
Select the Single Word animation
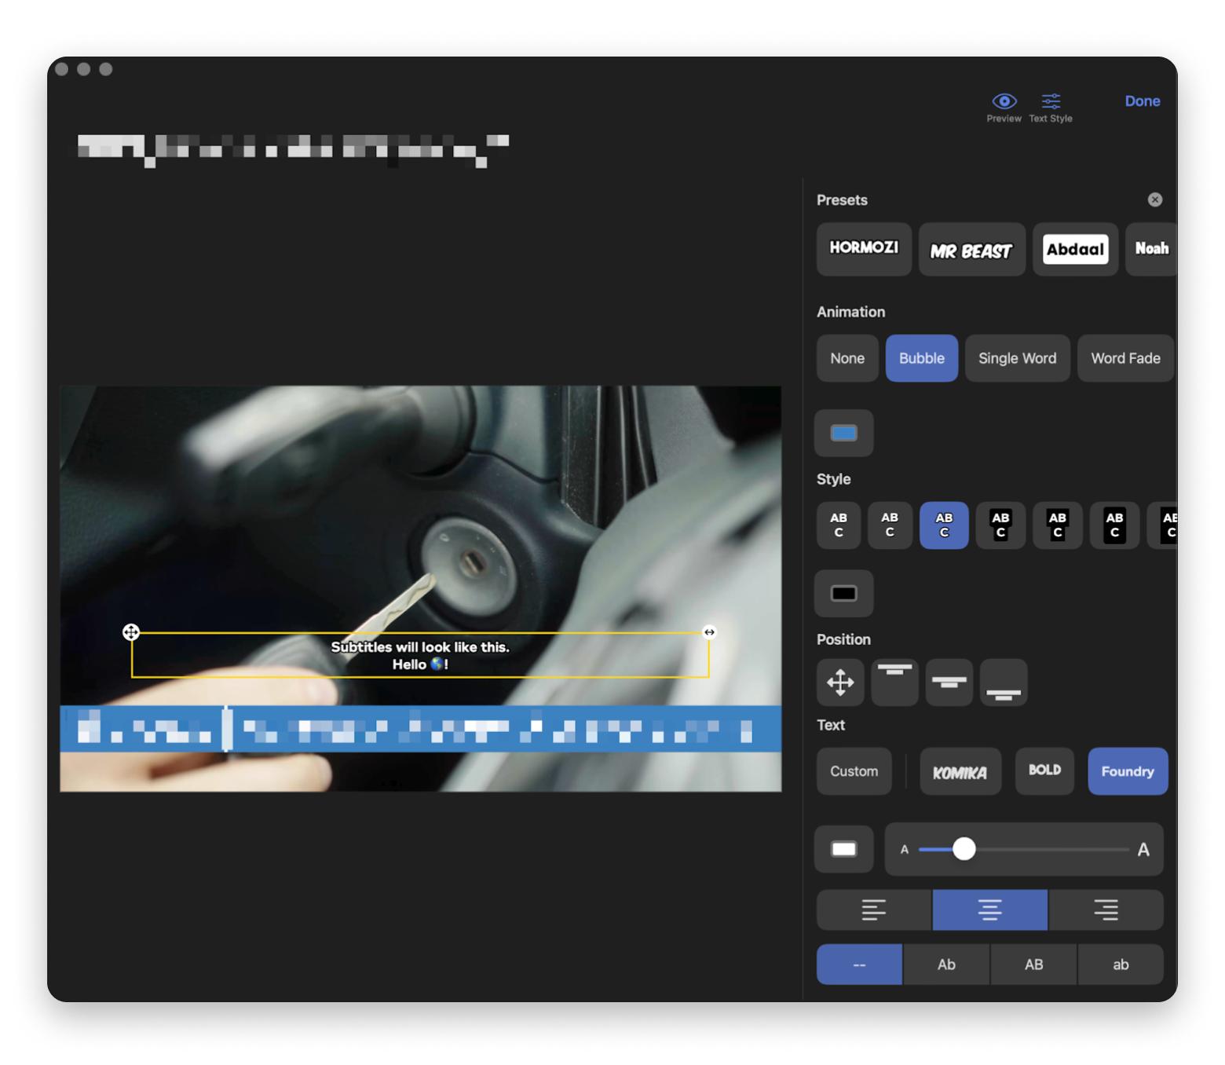pos(1017,358)
